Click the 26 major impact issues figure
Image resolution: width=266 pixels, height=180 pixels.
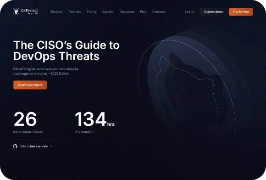[25, 119]
